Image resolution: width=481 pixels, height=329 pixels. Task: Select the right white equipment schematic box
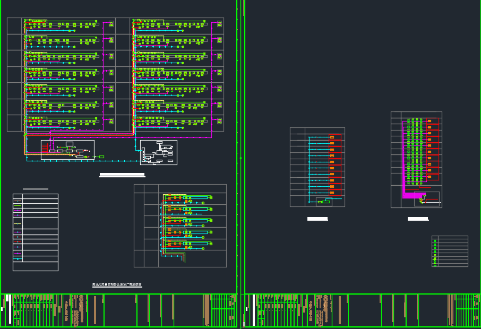point(159,152)
